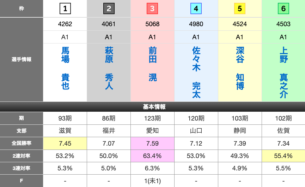Click the 全国勝率 row header
The height and width of the screenshot is (187, 305).
pos(22,143)
